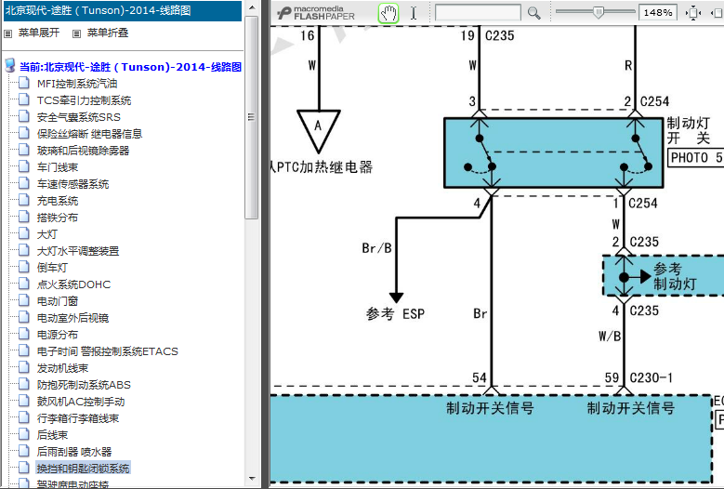Select the text selection cursor tool
The width and height of the screenshot is (724, 489).
pos(414,13)
